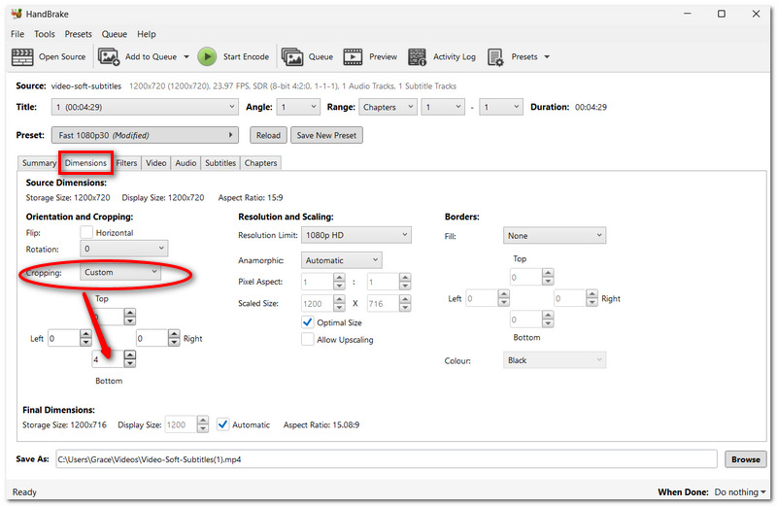777x506 pixels.
Task: Click the Preview filmstrip icon
Action: (x=353, y=57)
